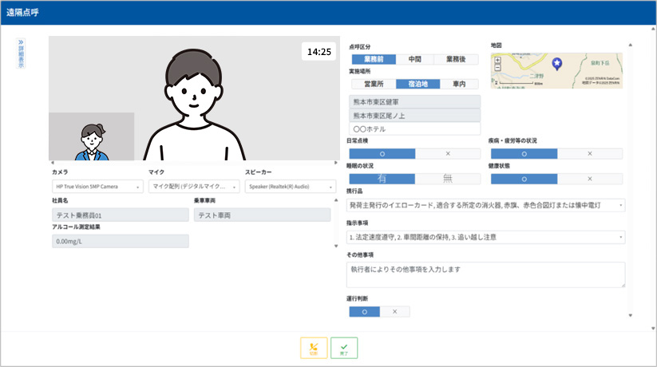Screen dimensions: 657x367
Task: Choose 宿泊地 as location
Action: [418, 84]
